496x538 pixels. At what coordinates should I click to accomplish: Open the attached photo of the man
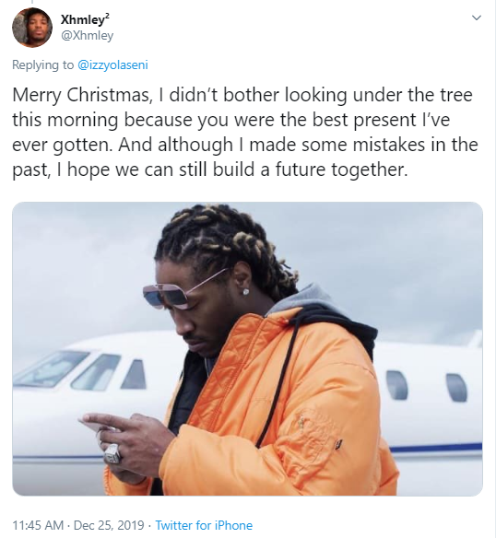[247, 348]
